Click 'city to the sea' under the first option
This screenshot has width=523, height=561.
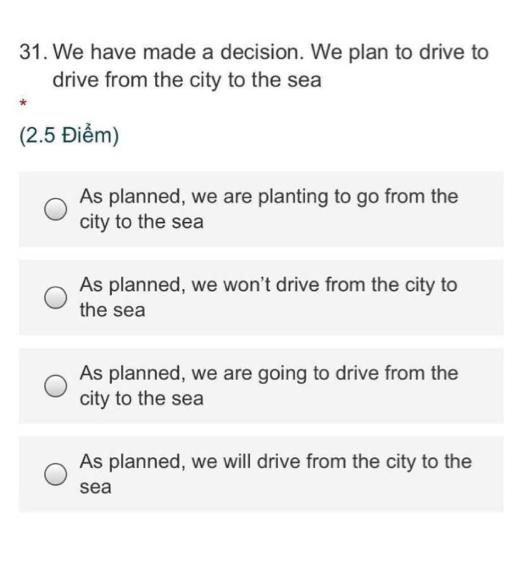pos(141,222)
